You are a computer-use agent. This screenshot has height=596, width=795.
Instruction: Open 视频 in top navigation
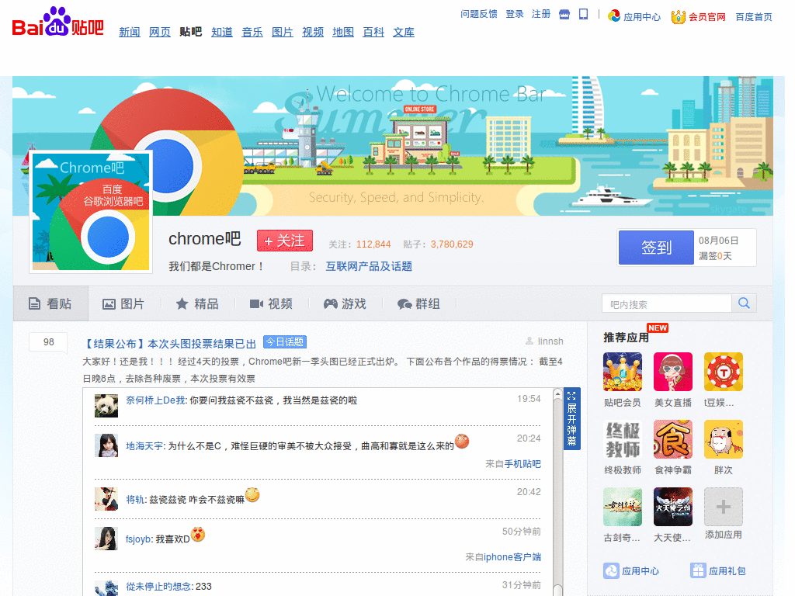(313, 32)
